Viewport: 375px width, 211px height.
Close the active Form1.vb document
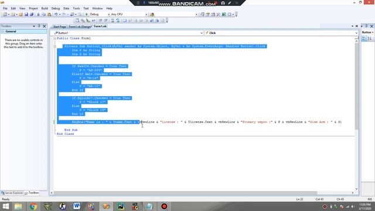tap(357, 26)
